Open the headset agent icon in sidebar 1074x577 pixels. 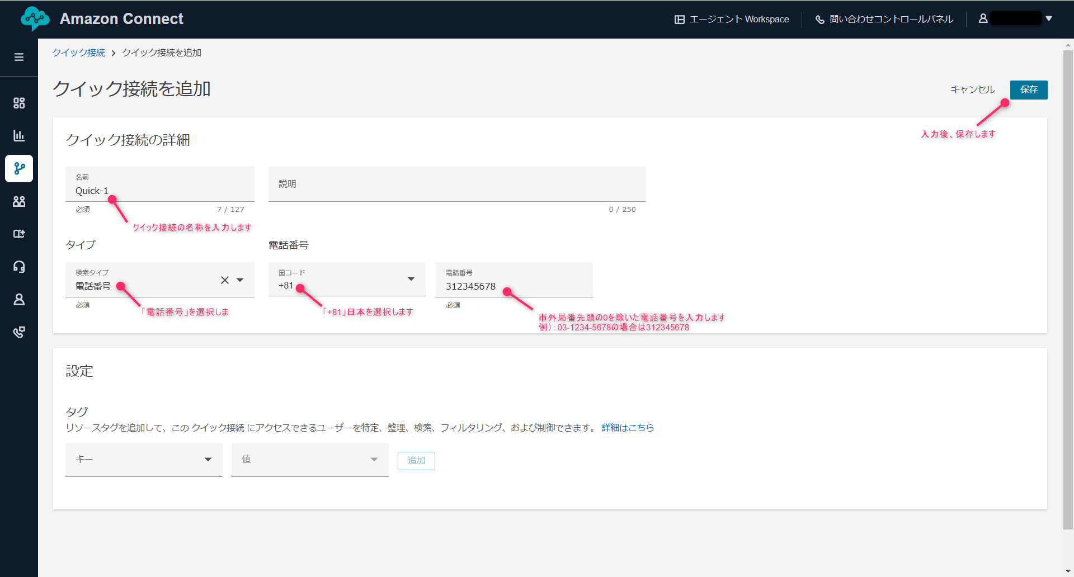coord(19,267)
